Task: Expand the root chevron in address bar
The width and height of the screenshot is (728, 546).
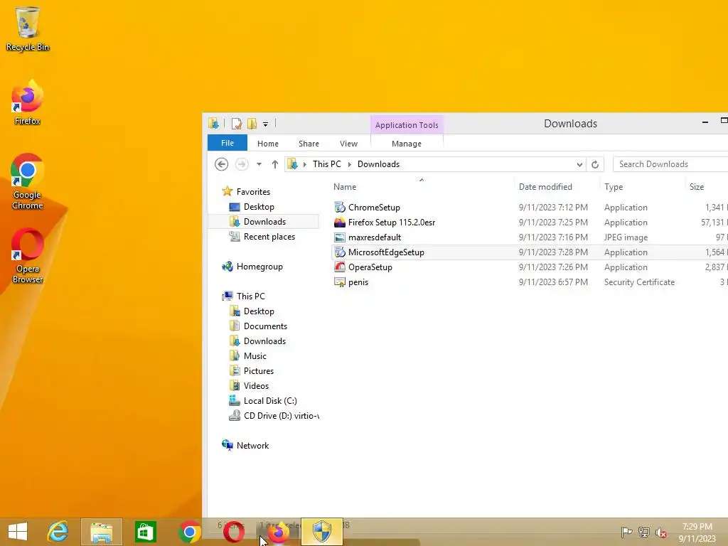Action: pyautogui.click(x=304, y=164)
